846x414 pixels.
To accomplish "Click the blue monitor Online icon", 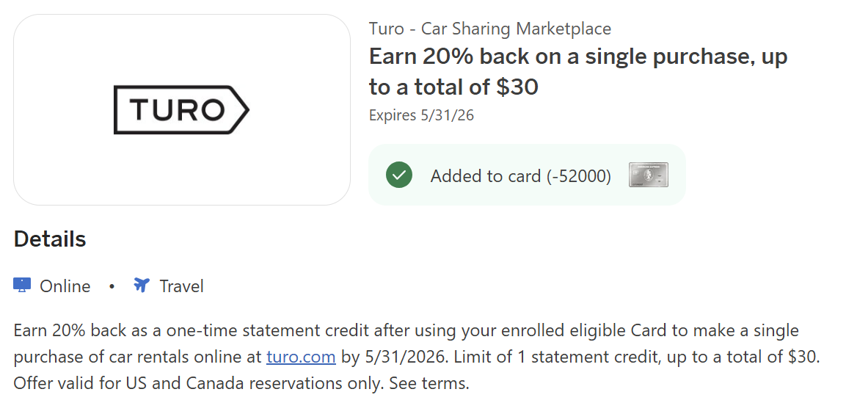I will [22, 286].
